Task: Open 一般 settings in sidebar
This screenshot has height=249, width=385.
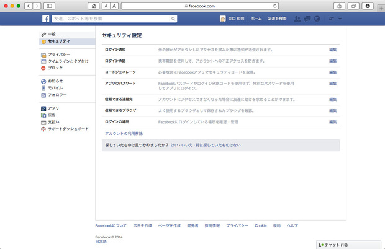Action: (67, 34)
